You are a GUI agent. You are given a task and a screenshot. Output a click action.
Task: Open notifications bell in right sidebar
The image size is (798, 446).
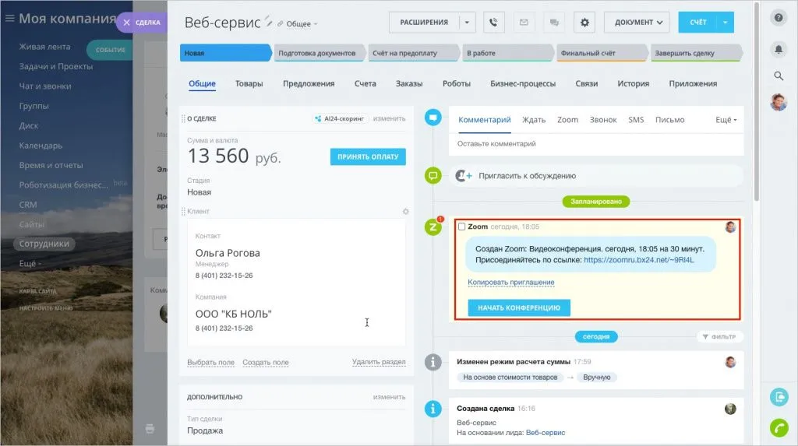(779, 48)
